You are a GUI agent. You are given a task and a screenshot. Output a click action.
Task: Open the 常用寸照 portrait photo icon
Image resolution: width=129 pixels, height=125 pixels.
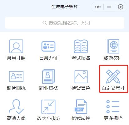[x=16, y=46]
